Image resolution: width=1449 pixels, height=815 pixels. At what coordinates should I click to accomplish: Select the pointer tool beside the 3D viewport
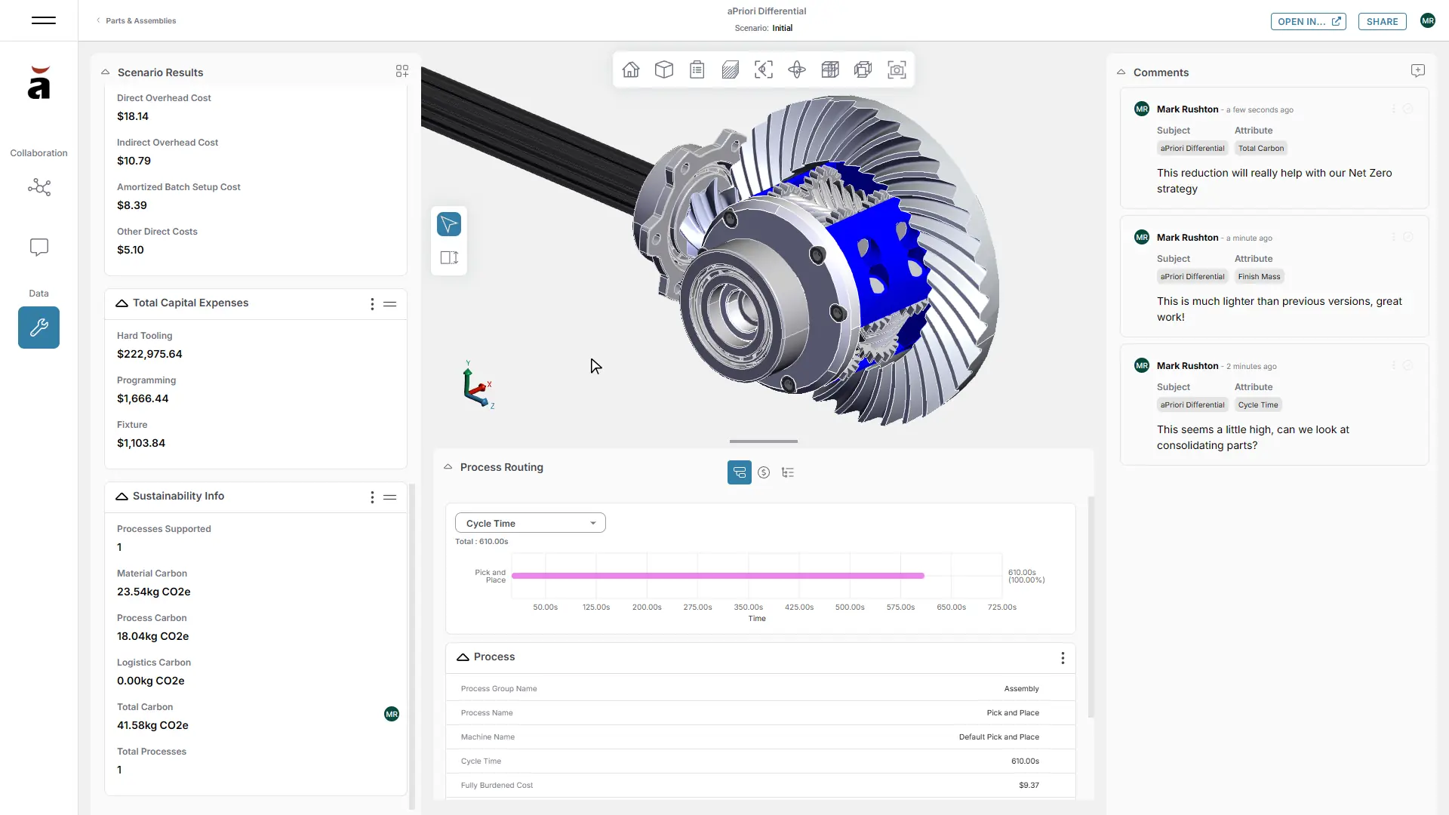[x=448, y=224]
